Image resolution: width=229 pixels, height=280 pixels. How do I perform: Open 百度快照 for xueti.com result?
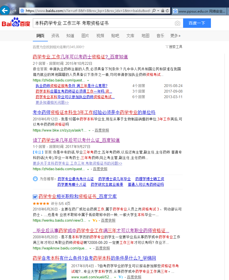(x=134, y=277)
